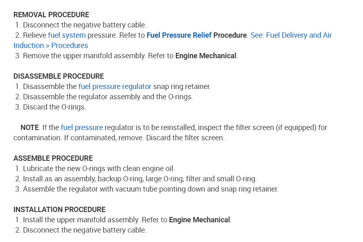363x242 pixels.
Task: Click the DISASSEMBLE PROCEDURE heading
Action: point(58,76)
